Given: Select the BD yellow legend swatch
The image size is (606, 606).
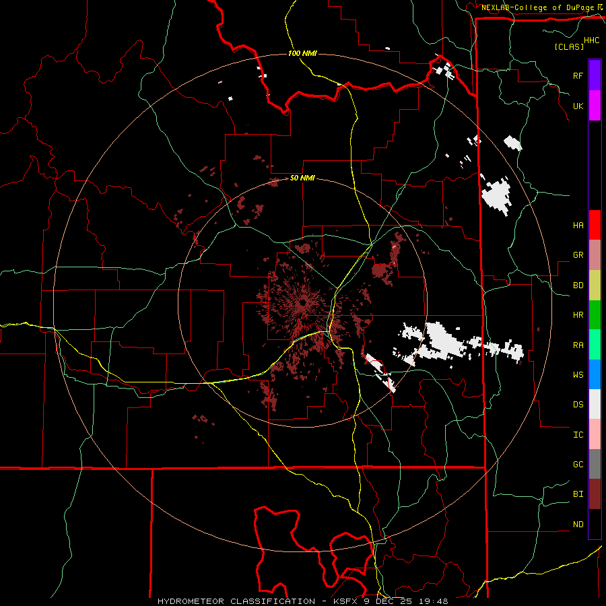Looking at the screenshot, I should point(595,285).
